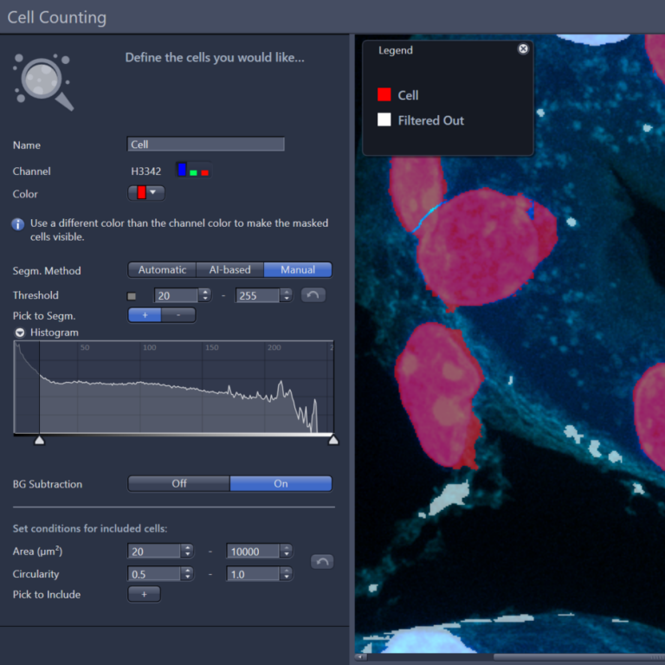Turn BG Subtraction off
The width and height of the screenshot is (665, 665).
click(179, 483)
